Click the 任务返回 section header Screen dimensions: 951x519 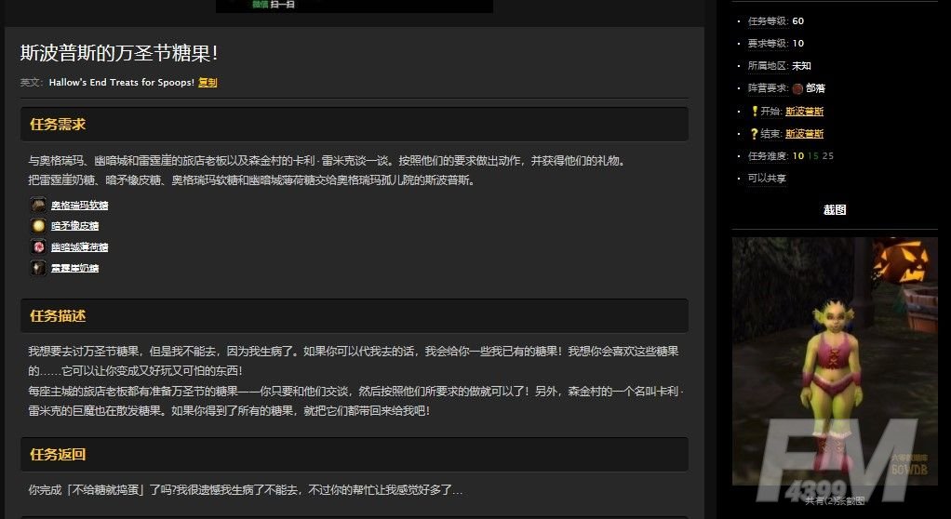point(355,454)
